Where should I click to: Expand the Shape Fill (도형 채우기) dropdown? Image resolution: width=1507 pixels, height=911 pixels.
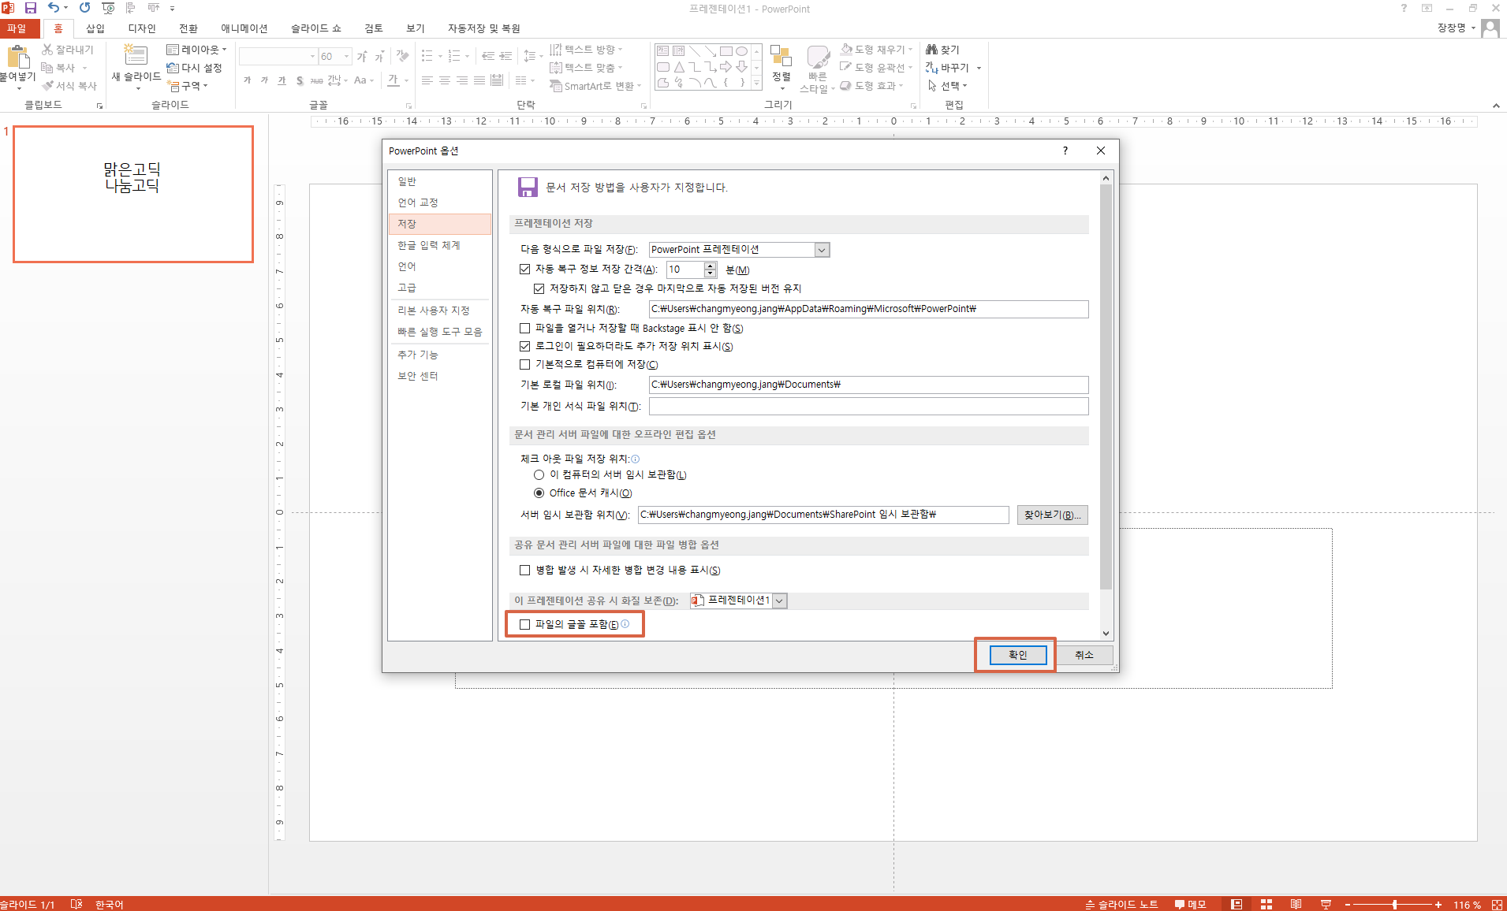point(910,50)
